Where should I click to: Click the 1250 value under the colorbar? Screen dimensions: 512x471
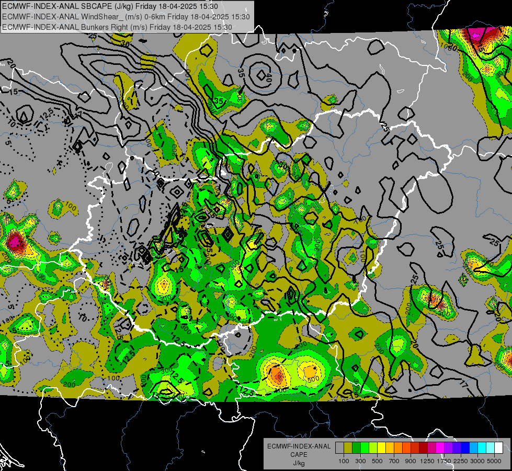[427, 461]
